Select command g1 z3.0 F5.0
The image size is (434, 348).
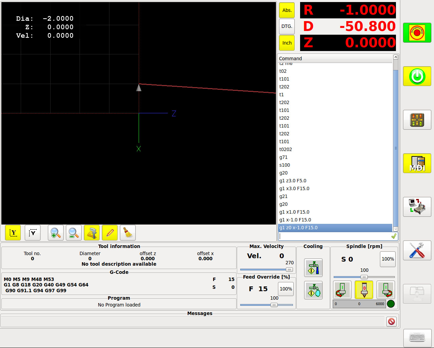pyautogui.click(x=335, y=181)
